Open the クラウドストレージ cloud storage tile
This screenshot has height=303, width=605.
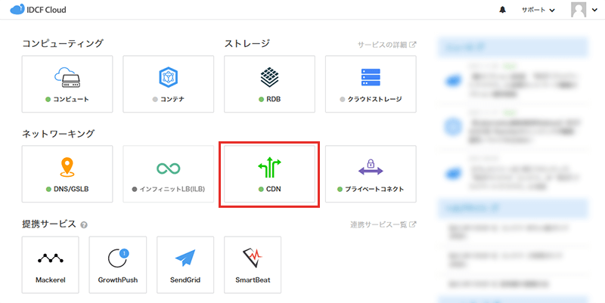pyautogui.click(x=371, y=84)
